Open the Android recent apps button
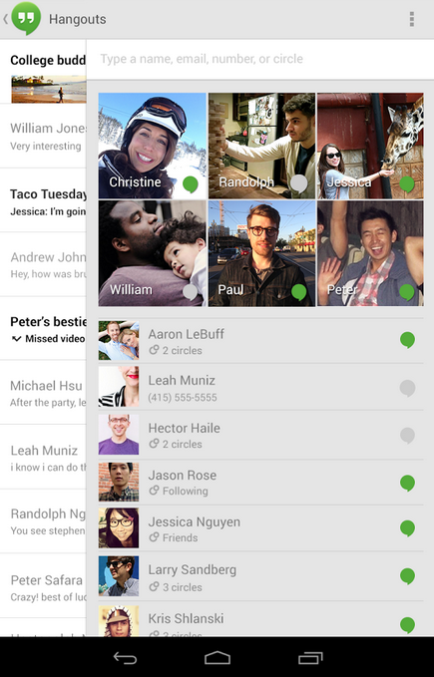The height and width of the screenshot is (677, 434). point(310,658)
